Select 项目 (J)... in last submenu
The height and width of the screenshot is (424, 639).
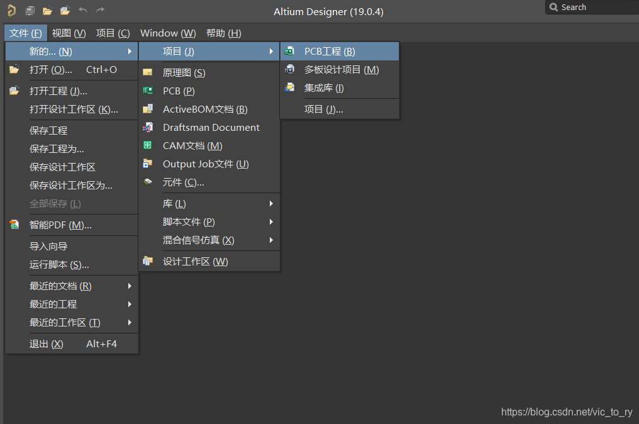tap(340, 109)
